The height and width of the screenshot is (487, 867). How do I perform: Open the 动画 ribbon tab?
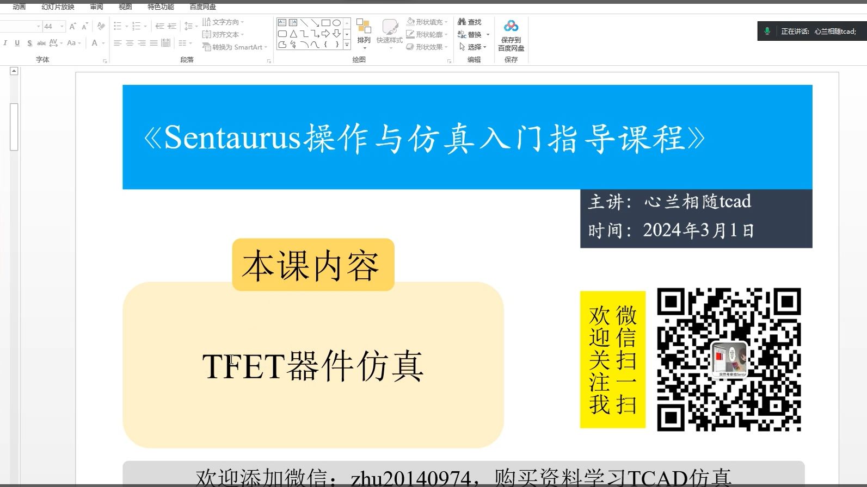coord(19,7)
